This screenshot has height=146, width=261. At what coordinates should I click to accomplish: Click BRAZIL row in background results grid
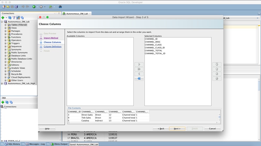pyautogui.click(x=92, y=138)
